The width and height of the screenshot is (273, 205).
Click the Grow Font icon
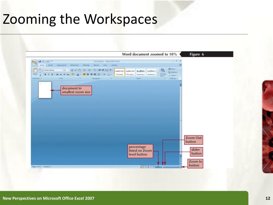click(x=72, y=70)
